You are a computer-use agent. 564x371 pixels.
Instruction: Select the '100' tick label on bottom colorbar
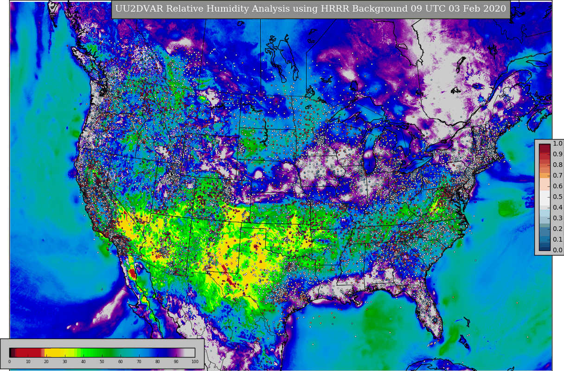pyautogui.click(x=195, y=362)
